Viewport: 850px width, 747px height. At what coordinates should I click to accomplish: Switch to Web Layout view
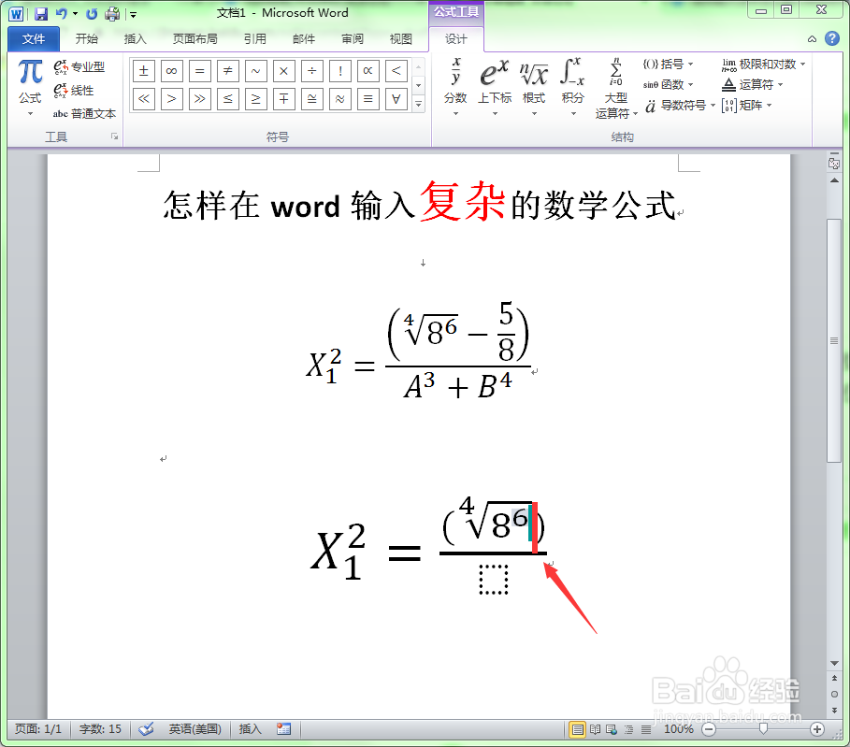[612, 729]
